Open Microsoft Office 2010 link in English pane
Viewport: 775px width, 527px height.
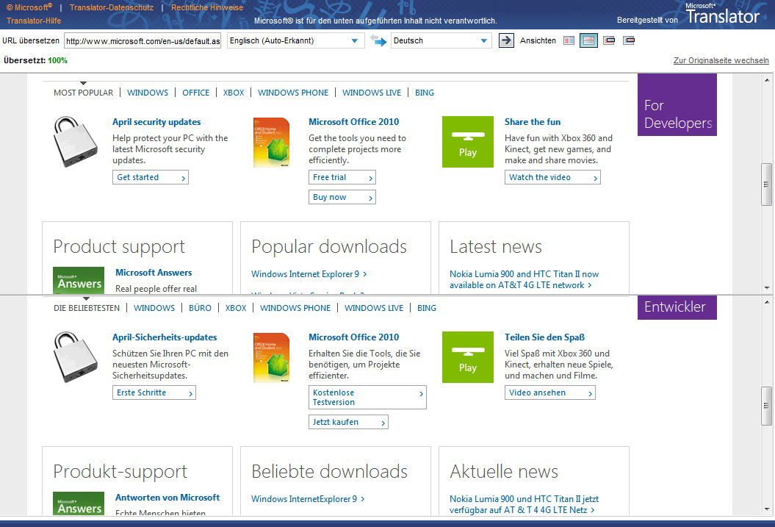[354, 121]
